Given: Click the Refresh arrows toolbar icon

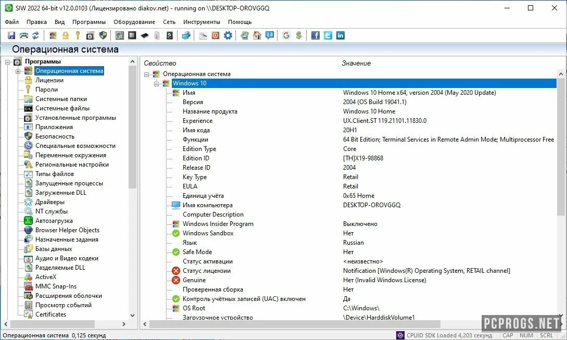Looking at the screenshot, I should pos(35,35).
